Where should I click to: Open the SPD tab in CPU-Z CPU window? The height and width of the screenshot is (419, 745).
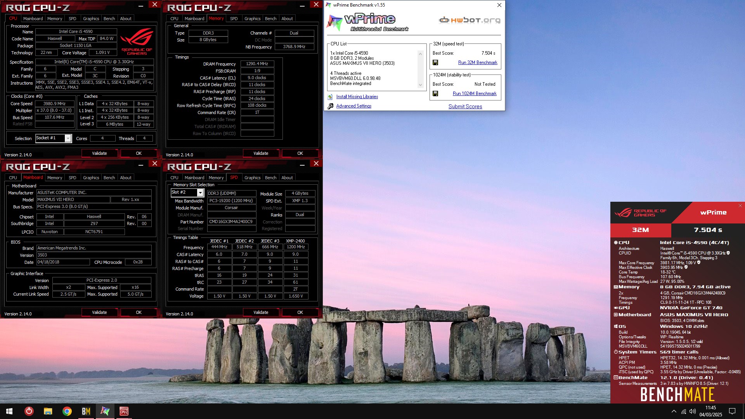(x=72, y=19)
